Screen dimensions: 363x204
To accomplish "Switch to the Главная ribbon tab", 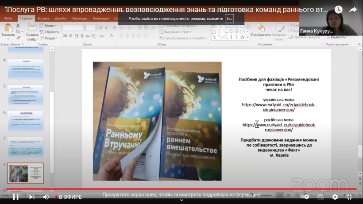I will 26,18.
